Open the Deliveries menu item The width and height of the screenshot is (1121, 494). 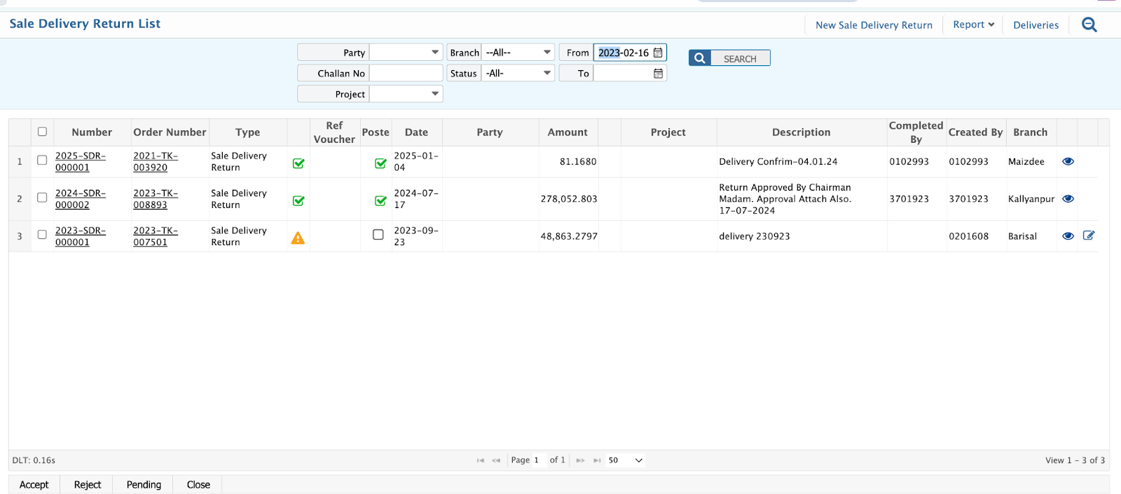1036,25
